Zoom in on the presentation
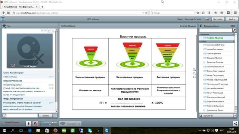This screenshot has width=239, height=134. (x=194, y=70)
